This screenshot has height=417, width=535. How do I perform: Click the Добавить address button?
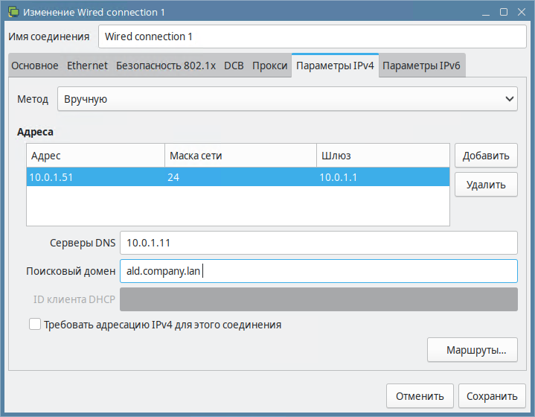pyautogui.click(x=486, y=156)
